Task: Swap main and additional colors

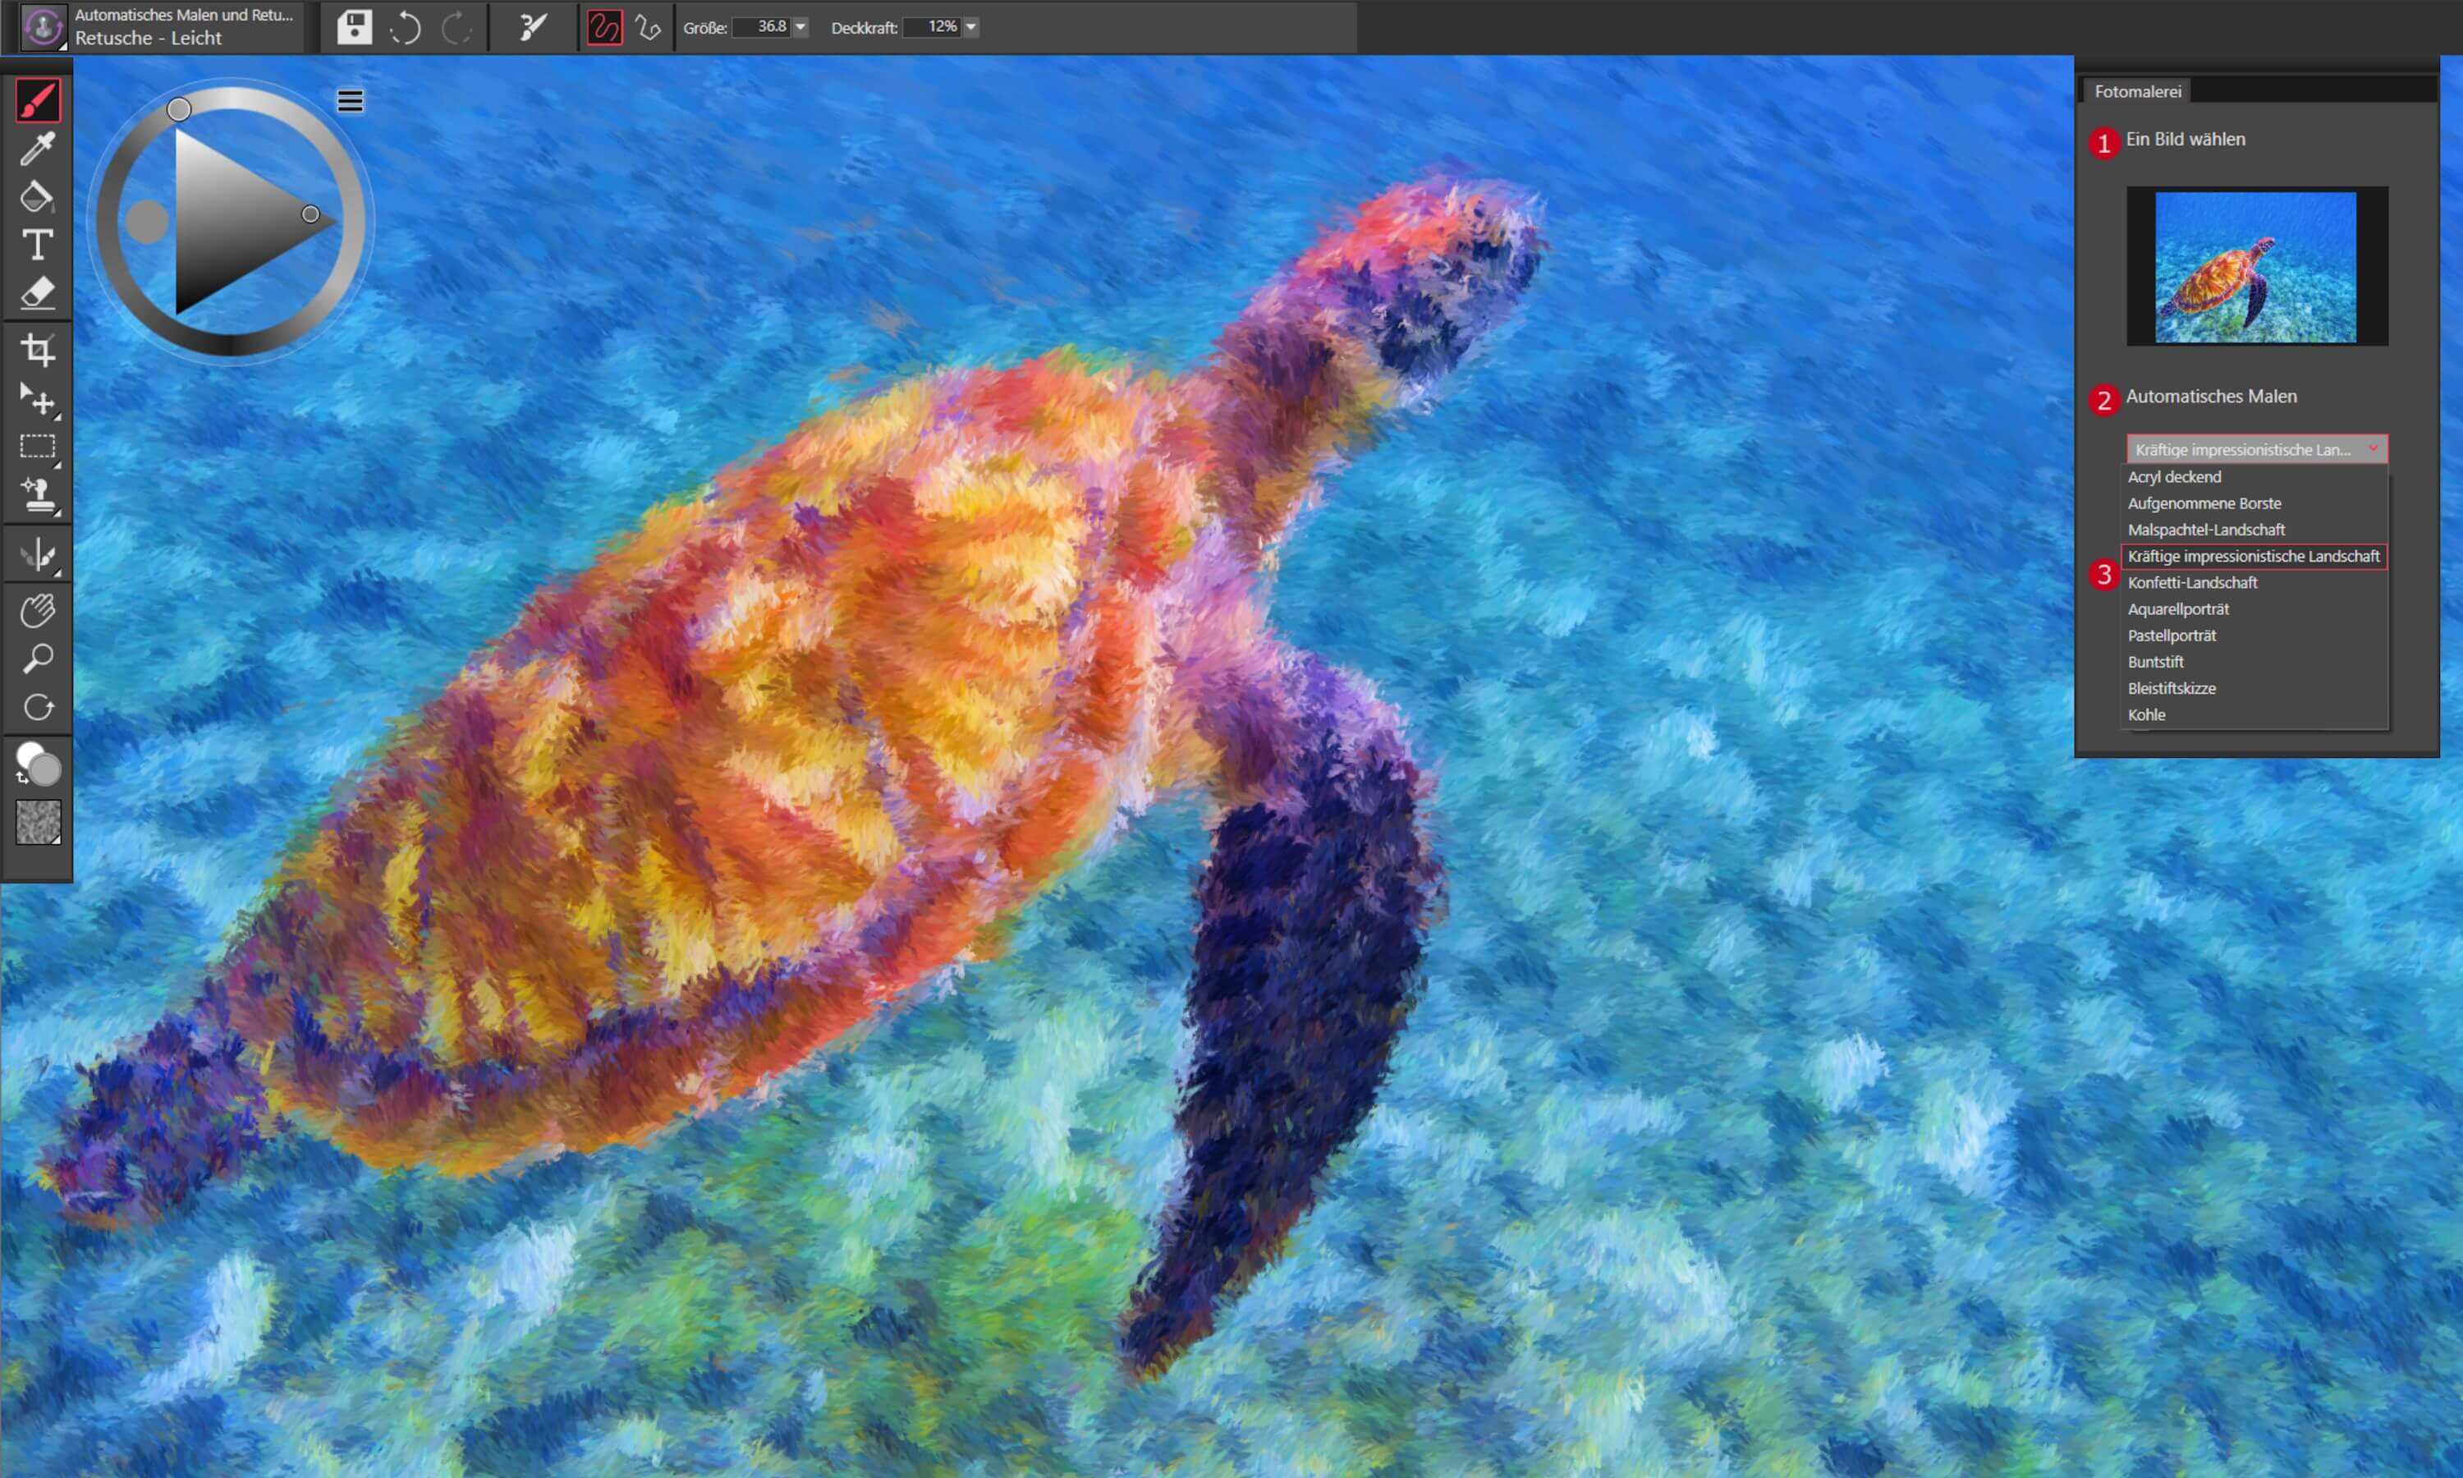Action: pyautogui.click(x=22, y=777)
